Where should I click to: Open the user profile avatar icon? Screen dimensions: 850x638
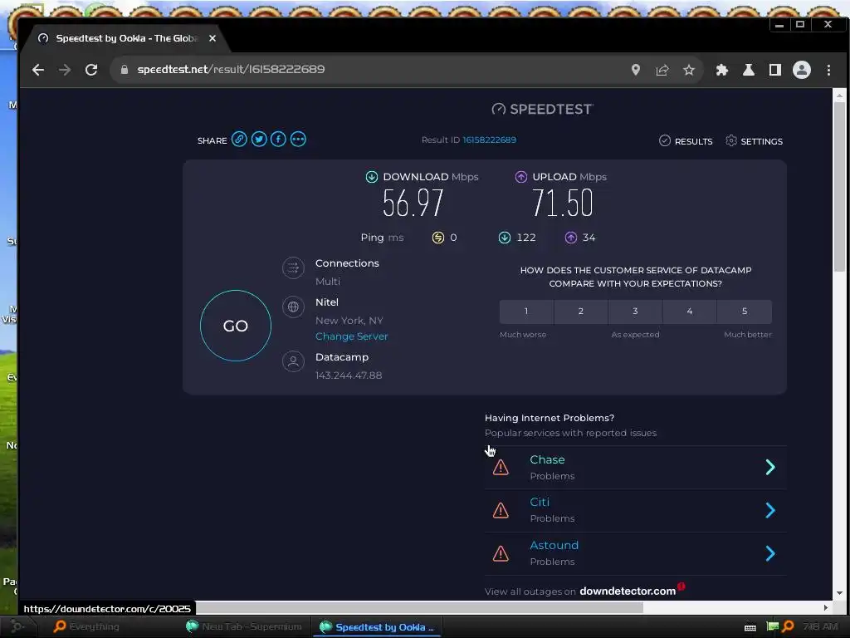[x=802, y=70]
